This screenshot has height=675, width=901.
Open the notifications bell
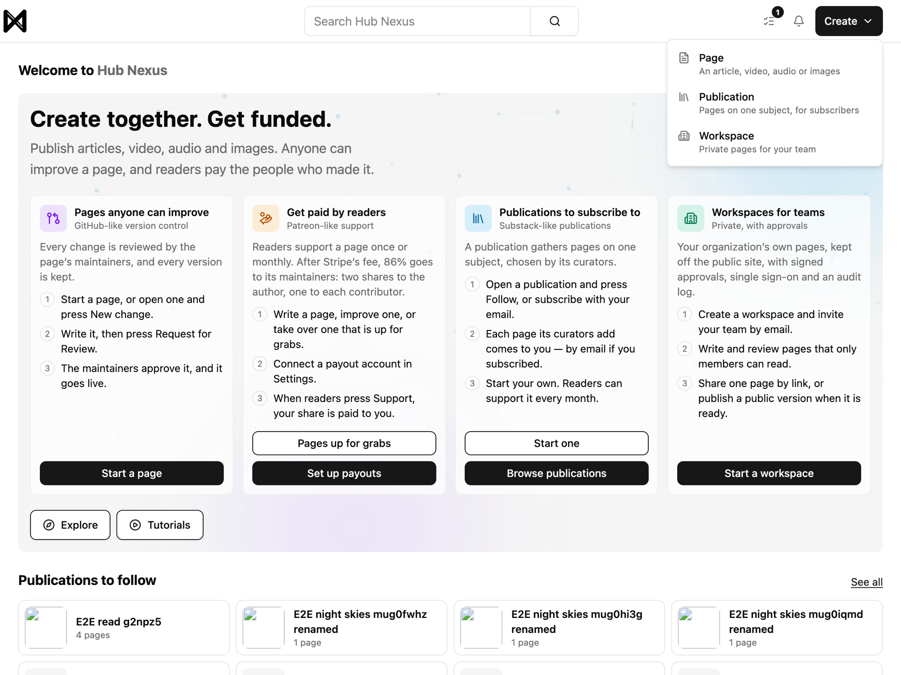coord(799,21)
